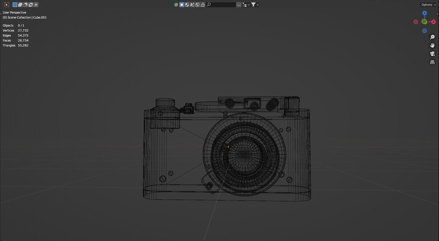Click the negative X axis gizmo dot
This screenshot has height=241, width=439.
416,22
